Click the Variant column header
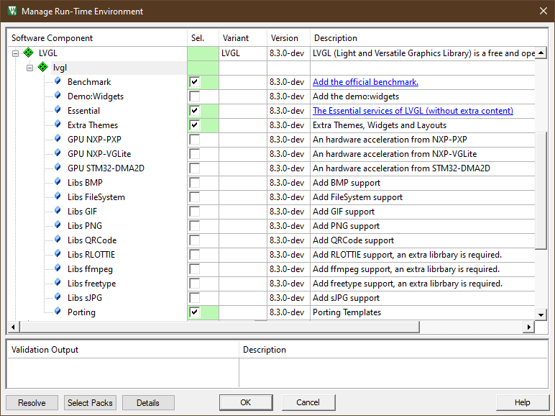Viewport: 555px width, 416px height. pos(243,38)
